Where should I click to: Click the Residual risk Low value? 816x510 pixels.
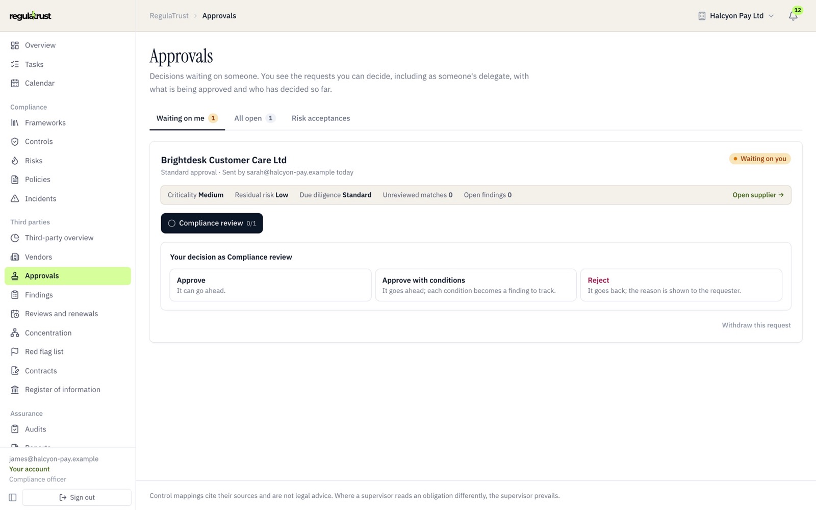click(x=262, y=195)
